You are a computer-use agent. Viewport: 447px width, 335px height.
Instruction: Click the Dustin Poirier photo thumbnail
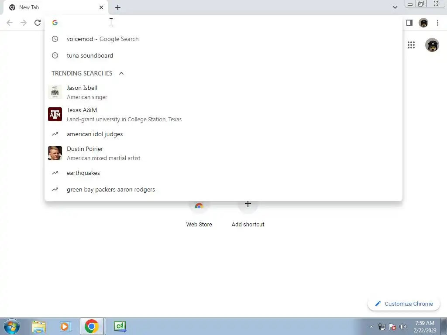[x=55, y=153]
